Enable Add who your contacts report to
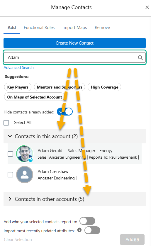This screenshot has width=151, height=246. [x=87, y=221]
